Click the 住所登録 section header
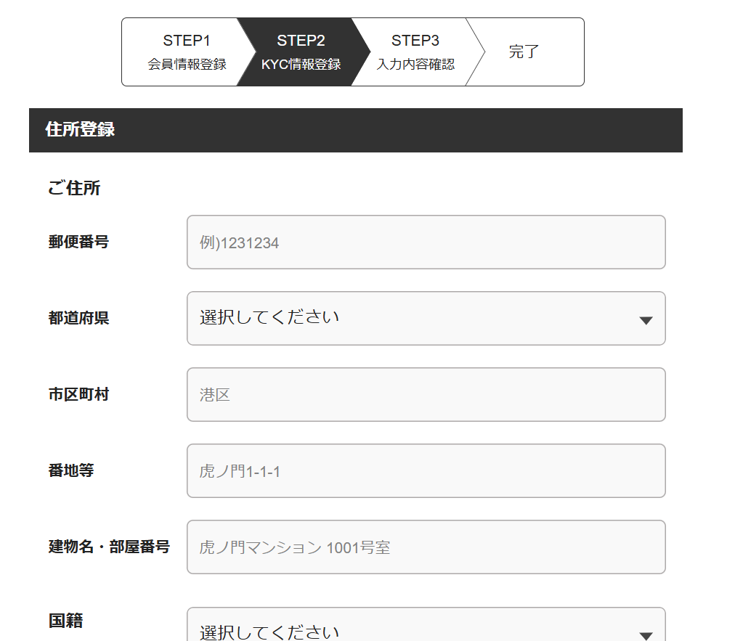The image size is (735, 641). point(80,130)
